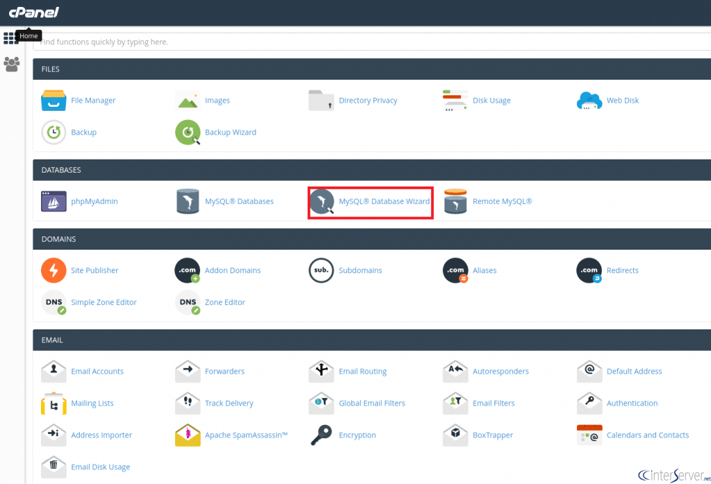Focus the find functions search box
This screenshot has width=711, height=484.
click(372, 42)
